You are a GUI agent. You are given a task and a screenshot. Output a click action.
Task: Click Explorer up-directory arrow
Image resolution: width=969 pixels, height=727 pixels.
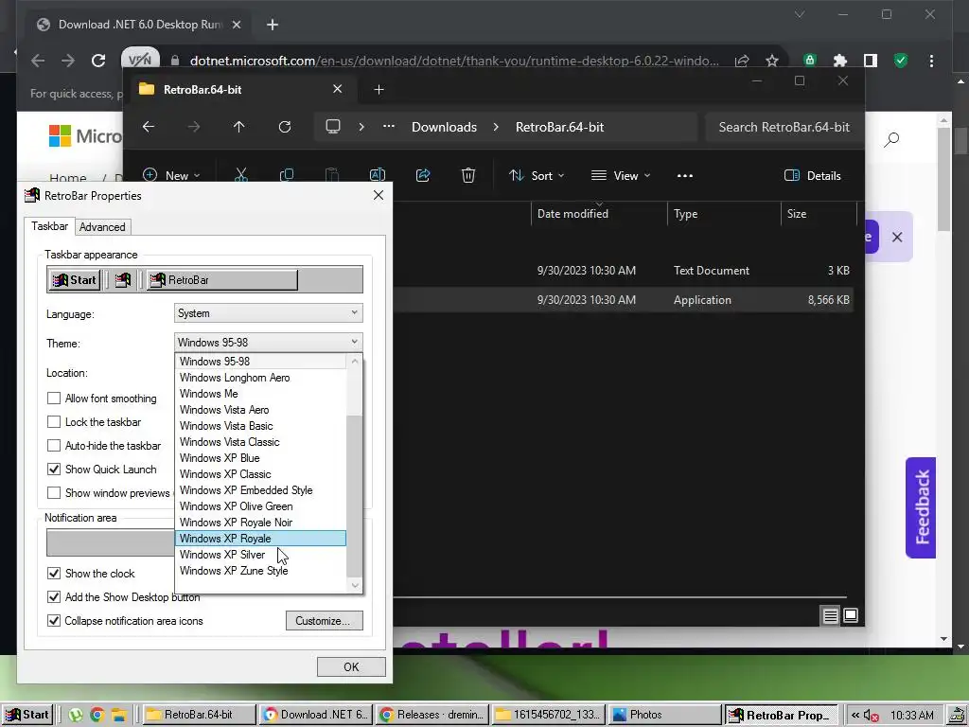point(239,127)
